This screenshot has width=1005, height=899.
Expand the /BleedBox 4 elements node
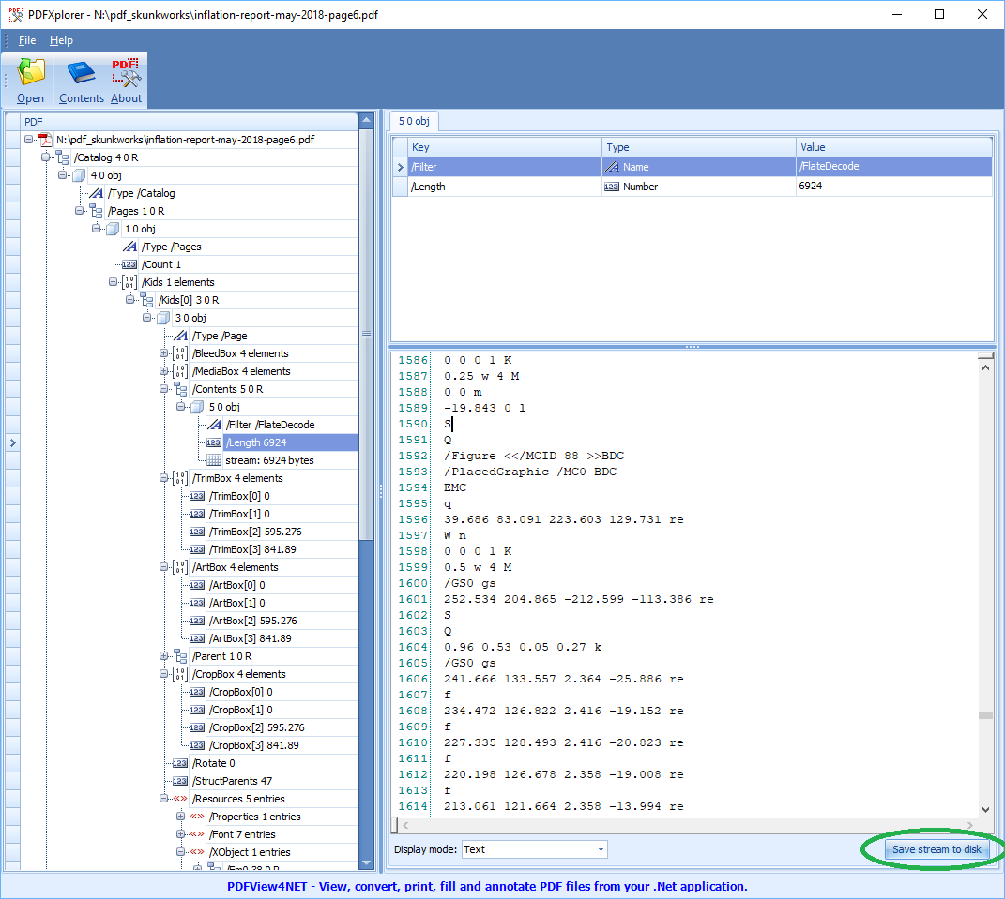tap(163, 353)
